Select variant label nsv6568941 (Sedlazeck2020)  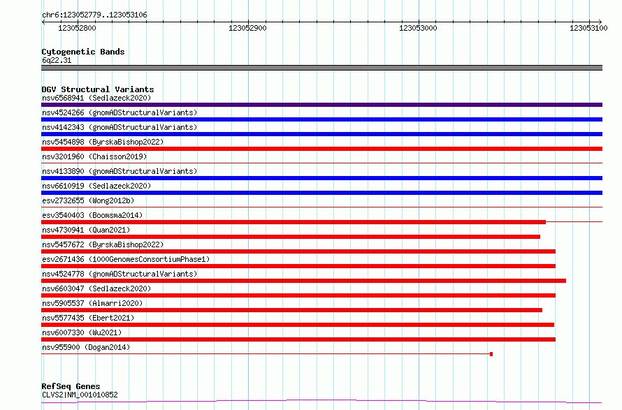[x=96, y=98]
